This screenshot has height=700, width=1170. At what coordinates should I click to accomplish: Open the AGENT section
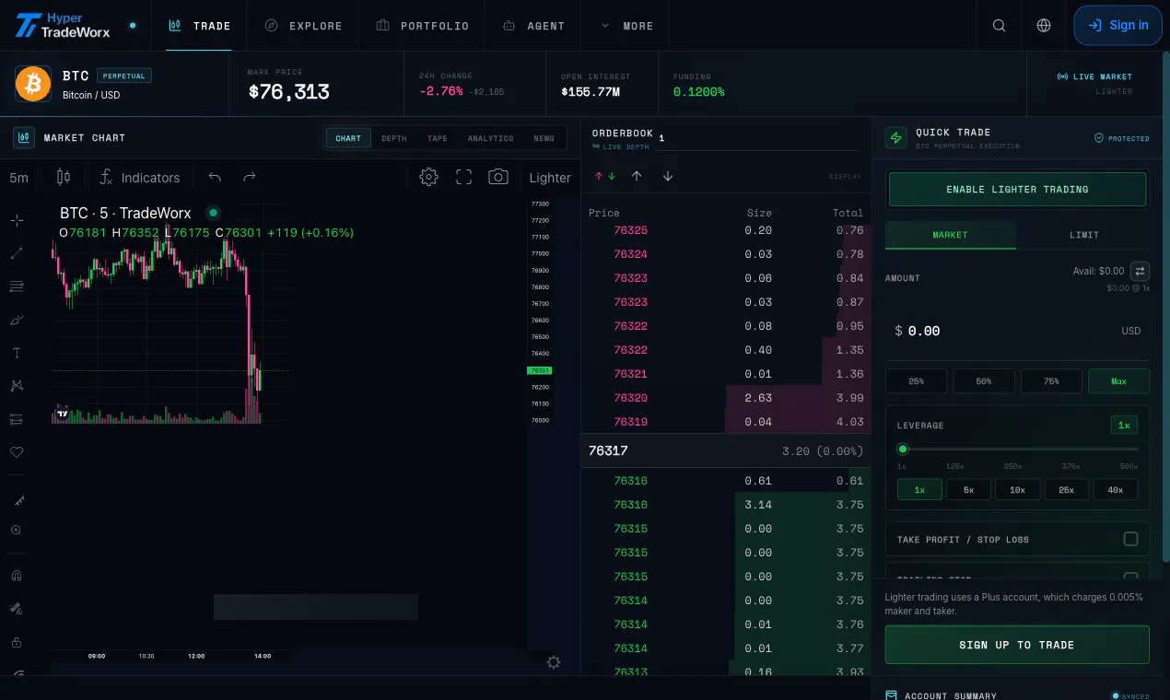coord(533,26)
